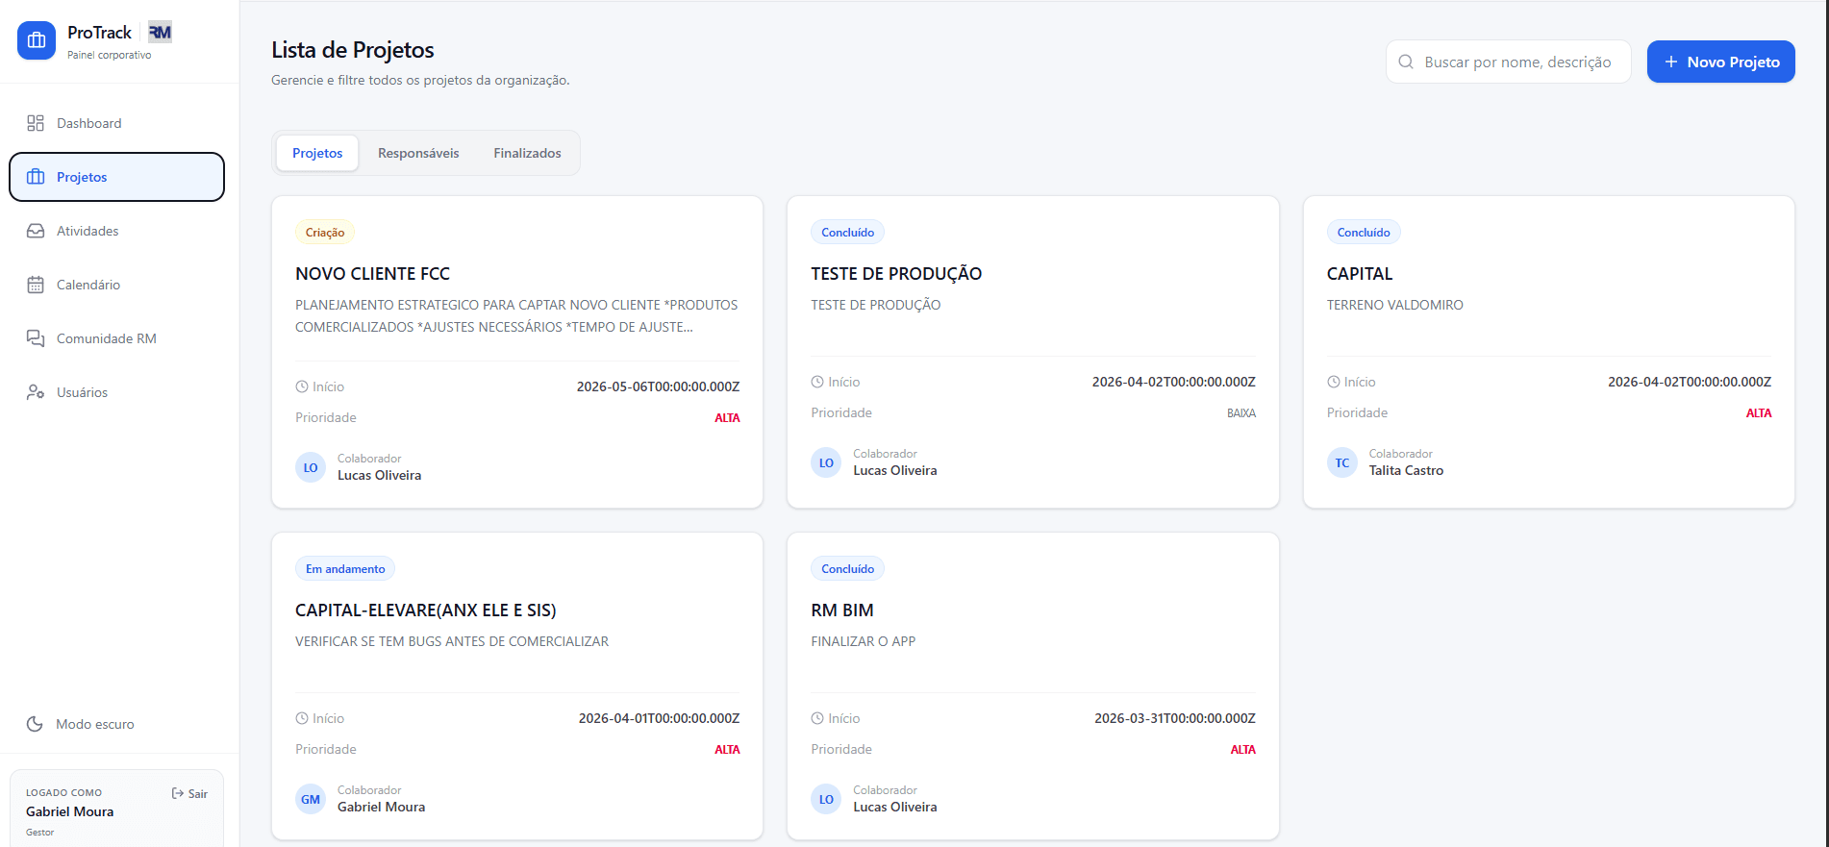Click the plus icon in Novo Projeto
The width and height of the screenshot is (1829, 847).
[x=1671, y=62]
